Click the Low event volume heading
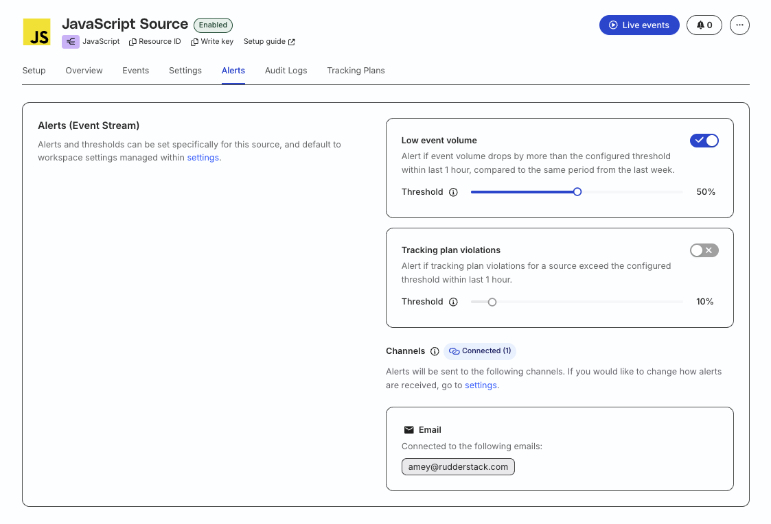This screenshot has height=524, width=771. (x=439, y=141)
